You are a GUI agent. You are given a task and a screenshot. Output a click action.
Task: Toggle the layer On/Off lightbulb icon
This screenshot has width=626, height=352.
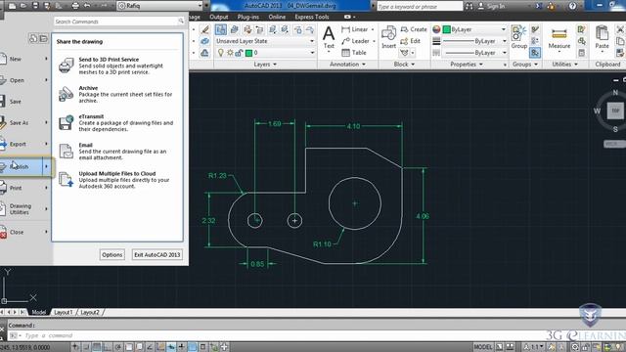(220, 53)
